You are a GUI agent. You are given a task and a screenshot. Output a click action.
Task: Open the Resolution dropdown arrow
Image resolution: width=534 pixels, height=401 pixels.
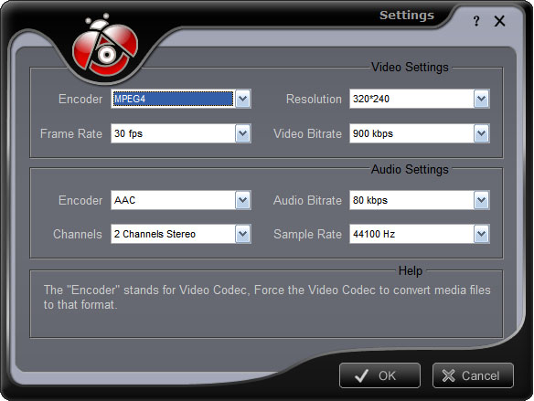[482, 99]
